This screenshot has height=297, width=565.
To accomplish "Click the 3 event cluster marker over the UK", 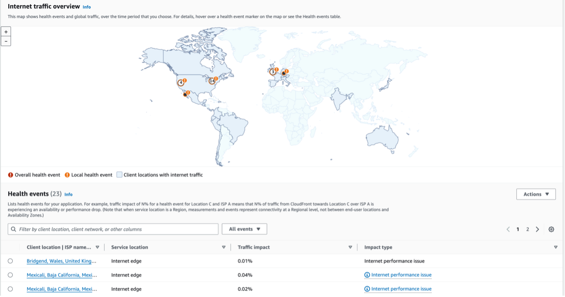I will tap(273, 72).
